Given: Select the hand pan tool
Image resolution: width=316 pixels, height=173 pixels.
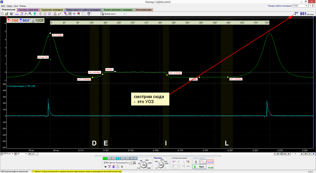Looking at the screenshot, I should pos(26,14).
